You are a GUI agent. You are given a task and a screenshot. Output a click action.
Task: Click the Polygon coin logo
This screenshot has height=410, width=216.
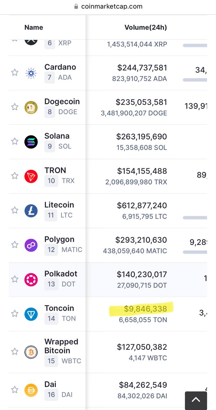31,245
